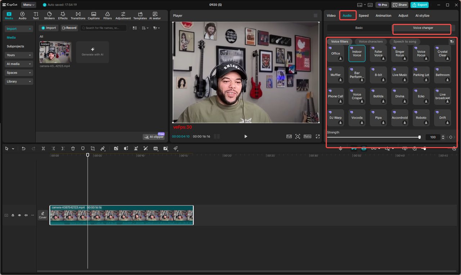Lock the main video track

pos(13,215)
